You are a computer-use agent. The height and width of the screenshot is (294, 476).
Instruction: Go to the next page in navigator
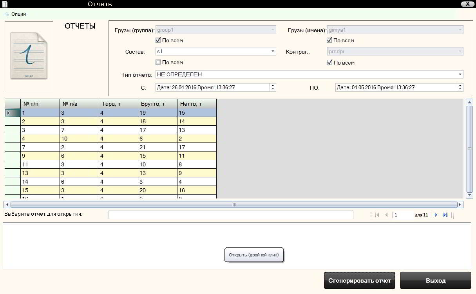coord(436,215)
